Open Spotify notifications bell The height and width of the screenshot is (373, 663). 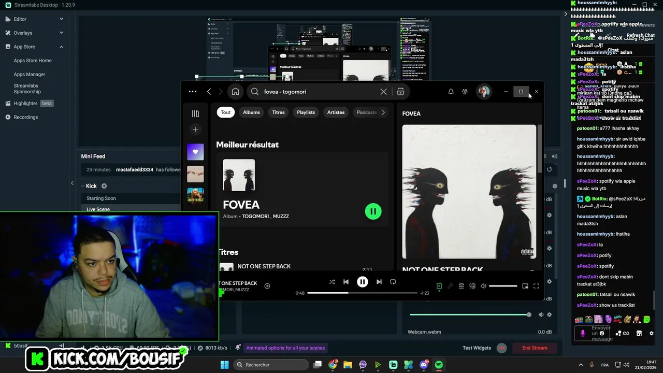pyautogui.click(x=451, y=92)
